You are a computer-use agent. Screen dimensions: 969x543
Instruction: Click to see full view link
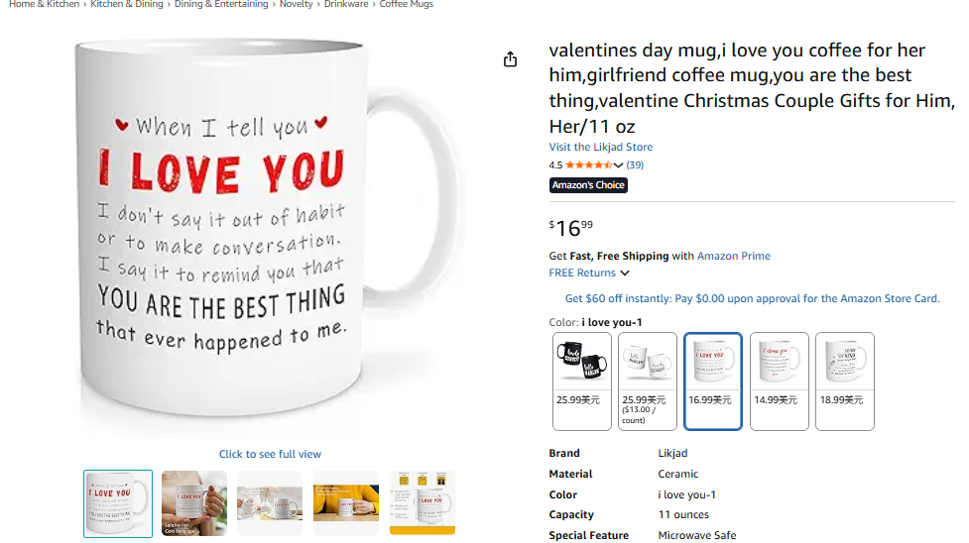click(270, 454)
